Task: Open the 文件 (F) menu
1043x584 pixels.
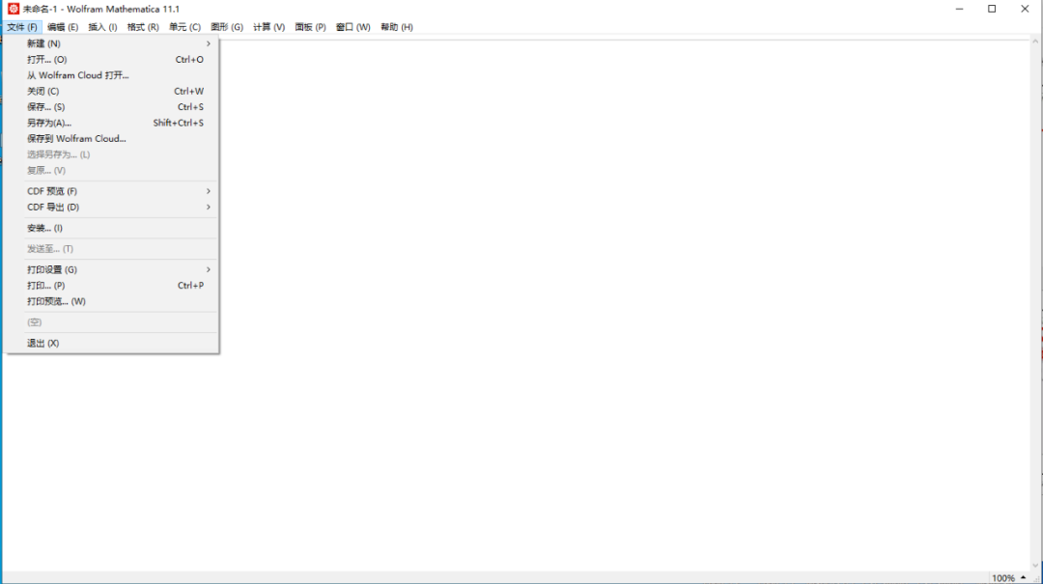Action: [22, 27]
